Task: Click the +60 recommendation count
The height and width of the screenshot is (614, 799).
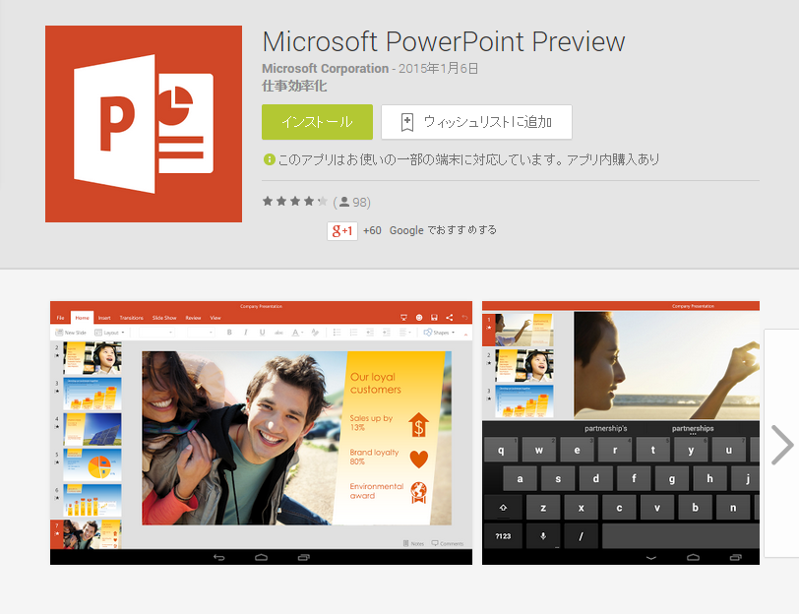Action: pyautogui.click(x=372, y=230)
